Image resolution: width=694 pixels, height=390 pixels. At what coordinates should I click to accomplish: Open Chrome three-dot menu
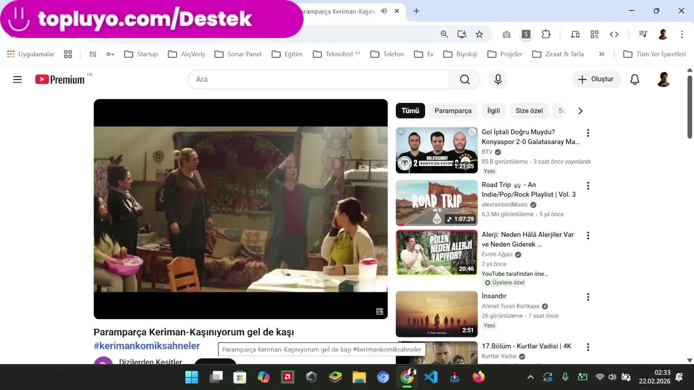tap(682, 34)
